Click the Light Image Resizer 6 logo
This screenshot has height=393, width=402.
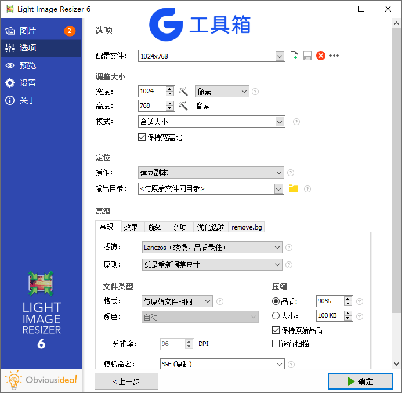click(x=41, y=310)
